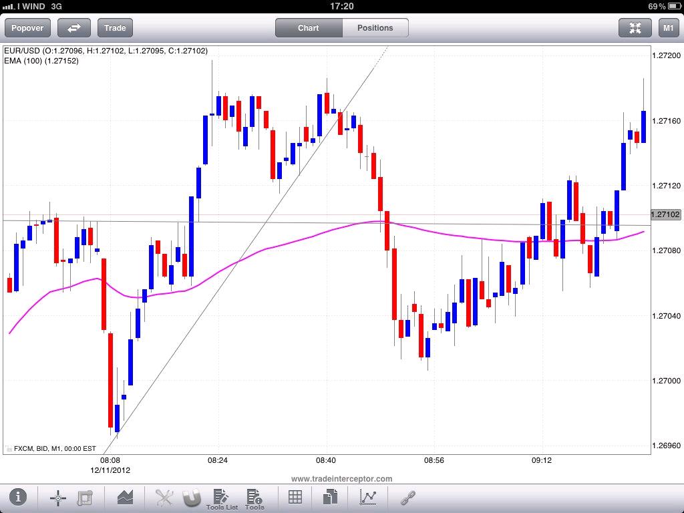Open the line chart indicators icon
684x513 pixels.
pos(368,497)
